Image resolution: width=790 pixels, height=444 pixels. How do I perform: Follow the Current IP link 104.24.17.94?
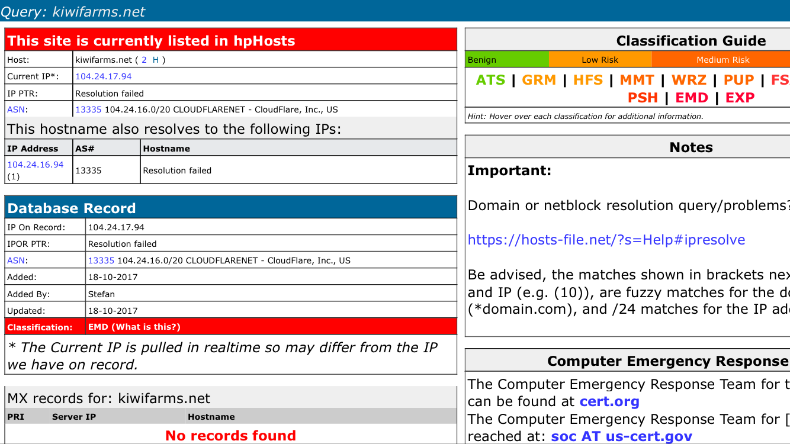click(x=104, y=76)
